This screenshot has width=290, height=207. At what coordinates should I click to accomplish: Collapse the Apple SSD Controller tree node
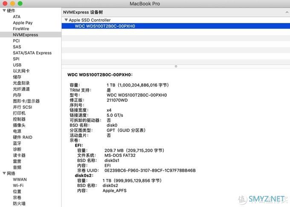[x=66, y=20]
